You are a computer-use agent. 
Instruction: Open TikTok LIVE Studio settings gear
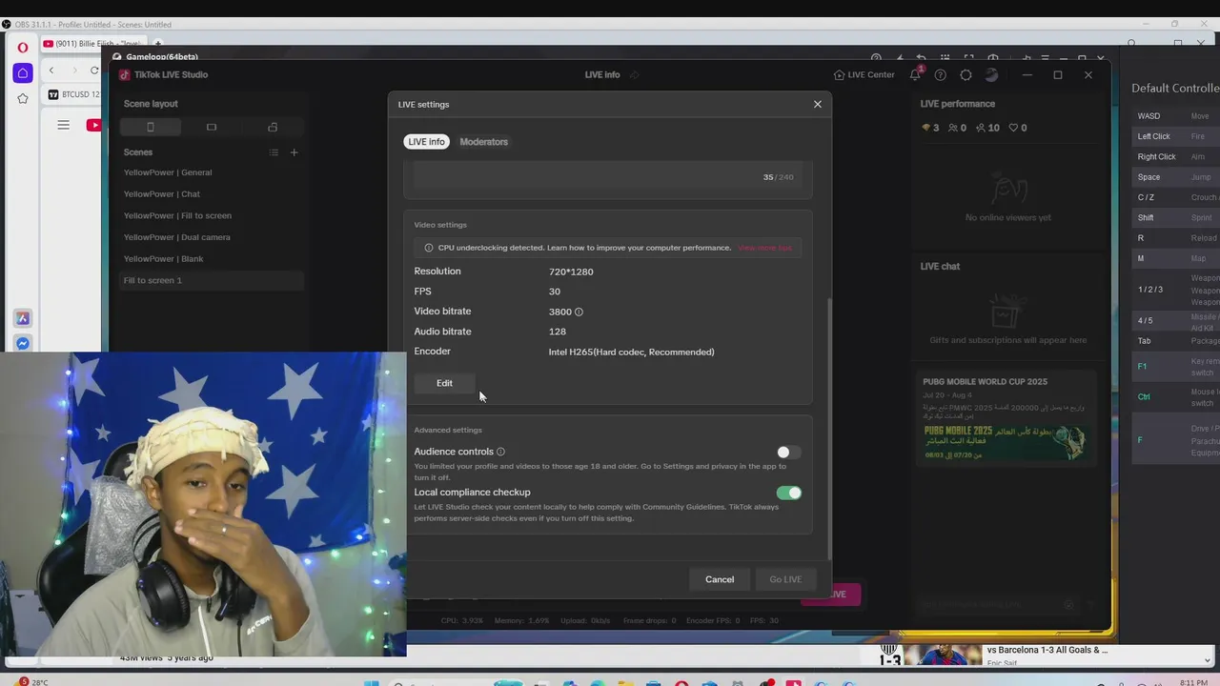click(x=966, y=74)
